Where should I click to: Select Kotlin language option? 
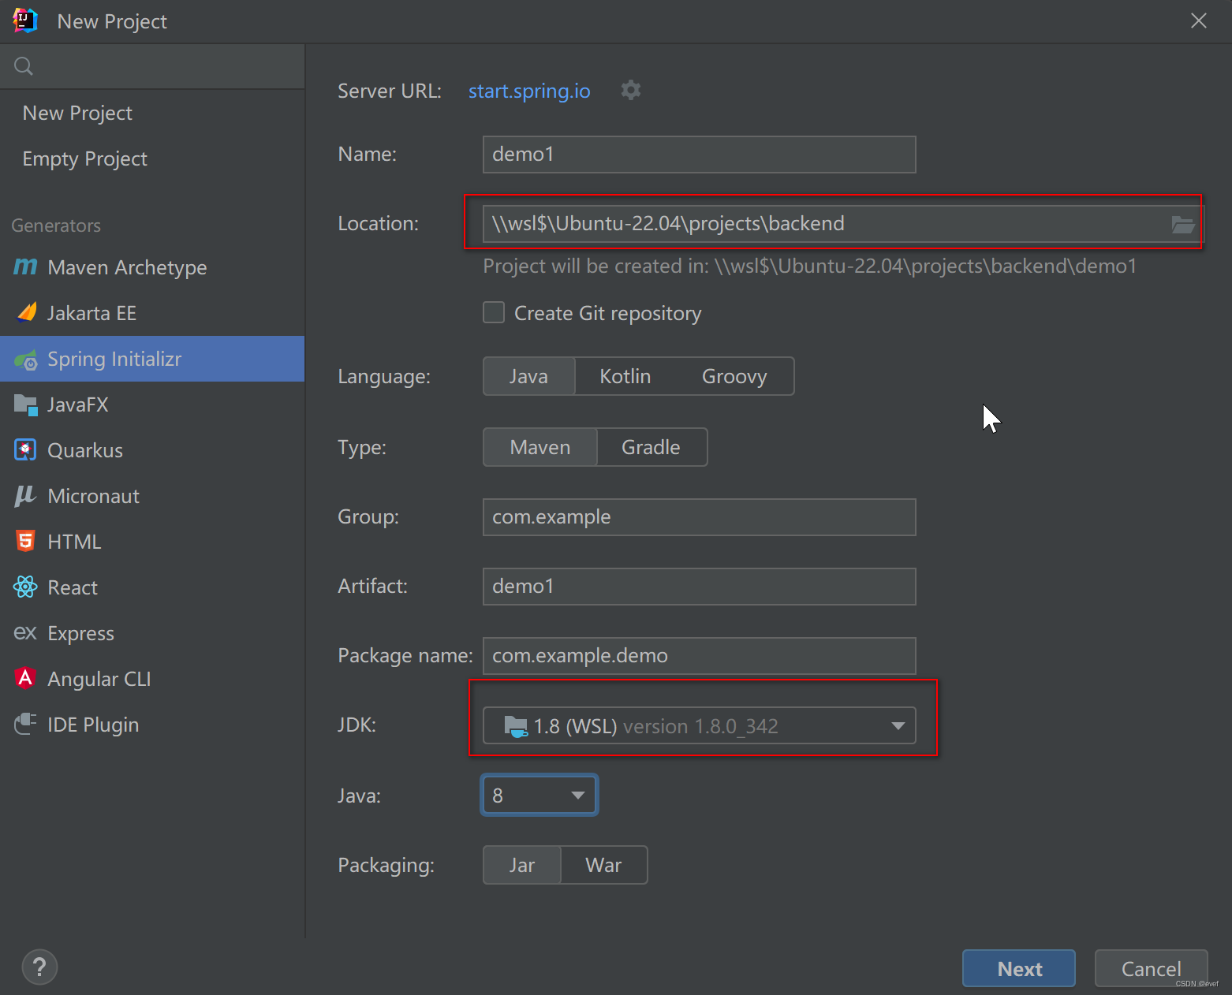pos(625,376)
